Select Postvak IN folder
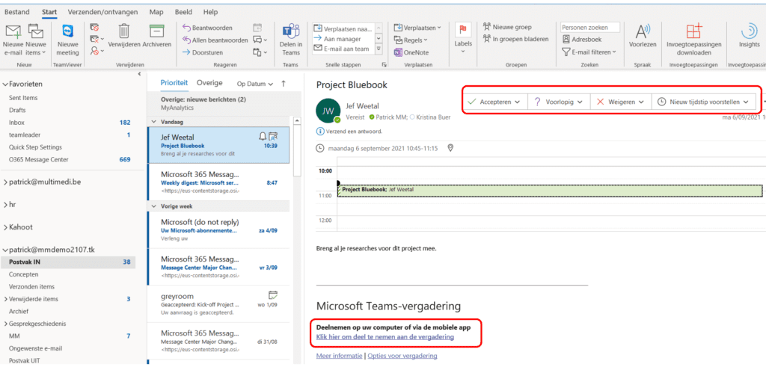The height and width of the screenshot is (367, 766). click(68, 262)
